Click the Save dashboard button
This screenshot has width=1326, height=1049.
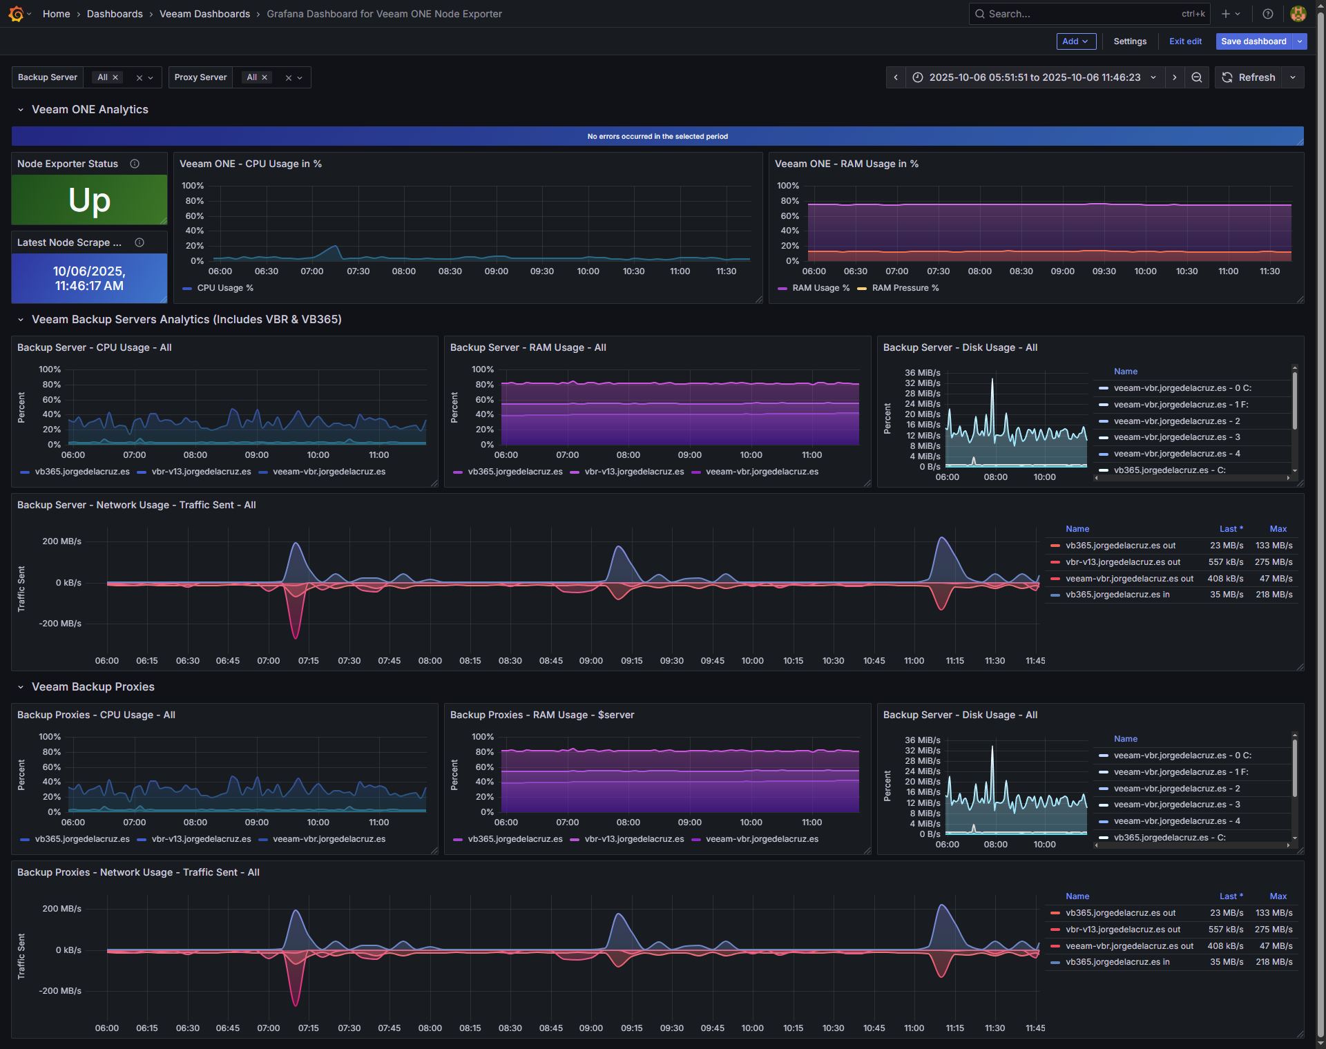1253,41
